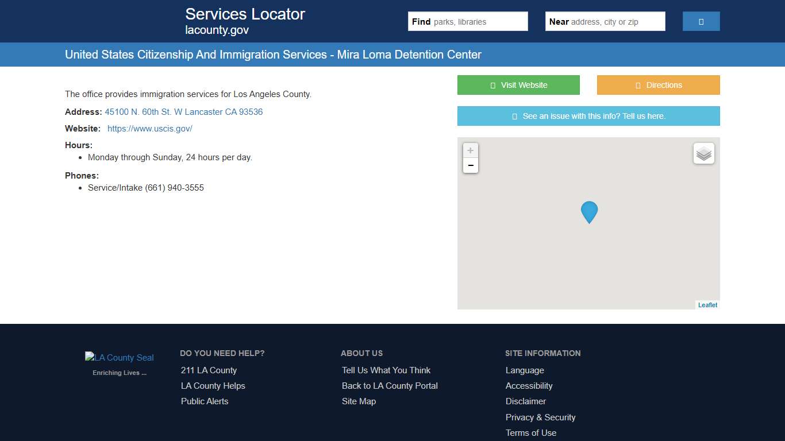Open the address link for 45100 N. 60th St.
Viewport: 785px width, 441px height.
[183, 111]
